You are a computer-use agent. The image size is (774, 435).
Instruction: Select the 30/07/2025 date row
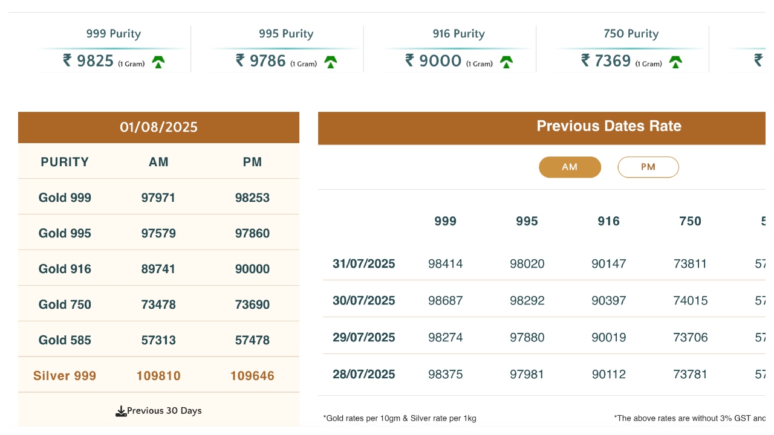click(363, 301)
